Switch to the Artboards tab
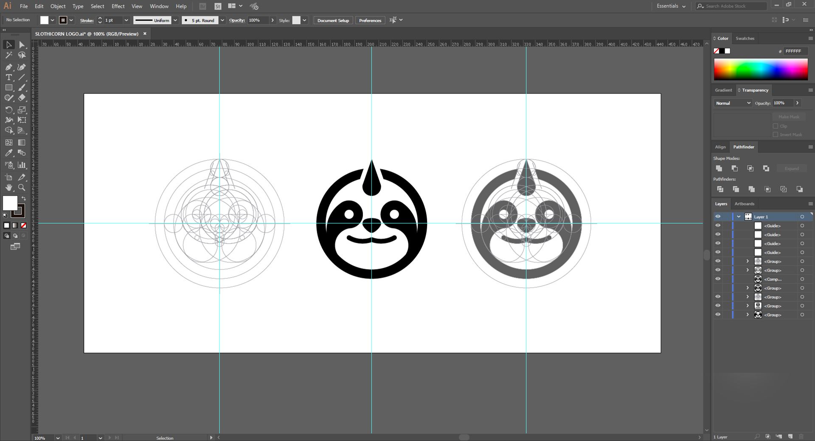The width and height of the screenshot is (815, 441). (x=744, y=204)
